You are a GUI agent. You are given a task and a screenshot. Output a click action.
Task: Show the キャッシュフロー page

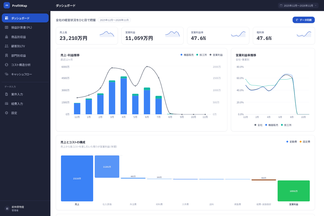pos(25,74)
